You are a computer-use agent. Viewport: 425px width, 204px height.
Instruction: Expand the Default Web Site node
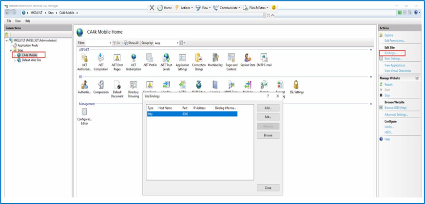click(x=15, y=60)
